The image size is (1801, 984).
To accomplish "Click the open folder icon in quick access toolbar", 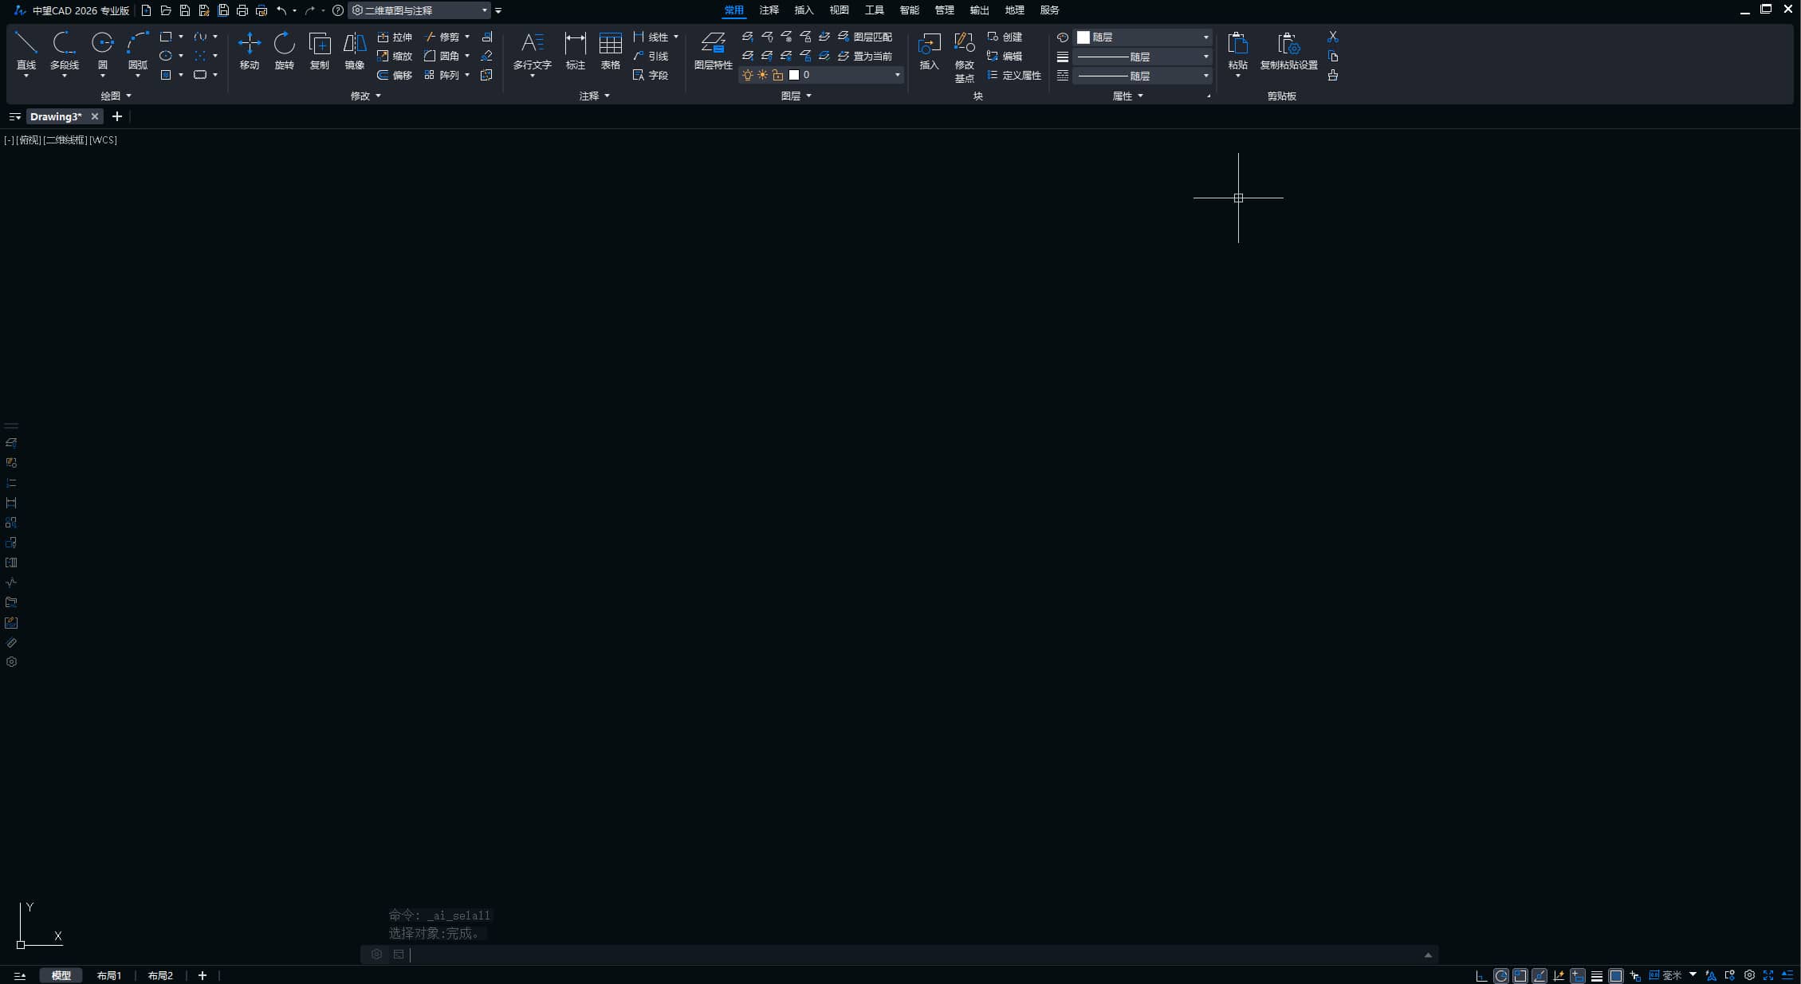I will click(166, 10).
